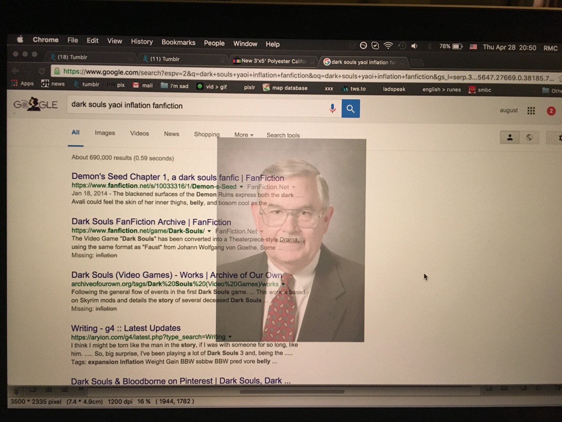562x422 pixels.
Task: Click the address bar URL
Action: tap(308, 75)
